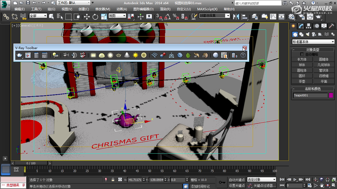Click the 茶壶 teapot button
The width and height of the screenshot is (337, 189).
pos(302,81)
